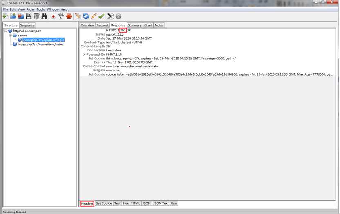Click the red Close Session toolbar icon
Screen dimensions: 340x214
pos(21,16)
